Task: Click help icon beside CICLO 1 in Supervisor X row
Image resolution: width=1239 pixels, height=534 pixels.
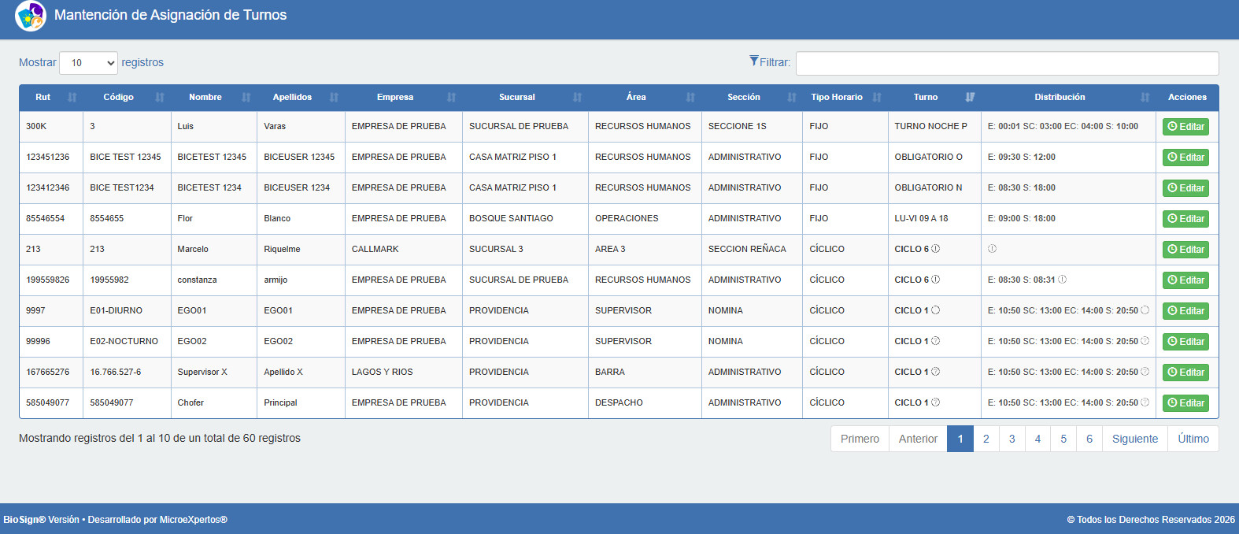Action: (936, 372)
